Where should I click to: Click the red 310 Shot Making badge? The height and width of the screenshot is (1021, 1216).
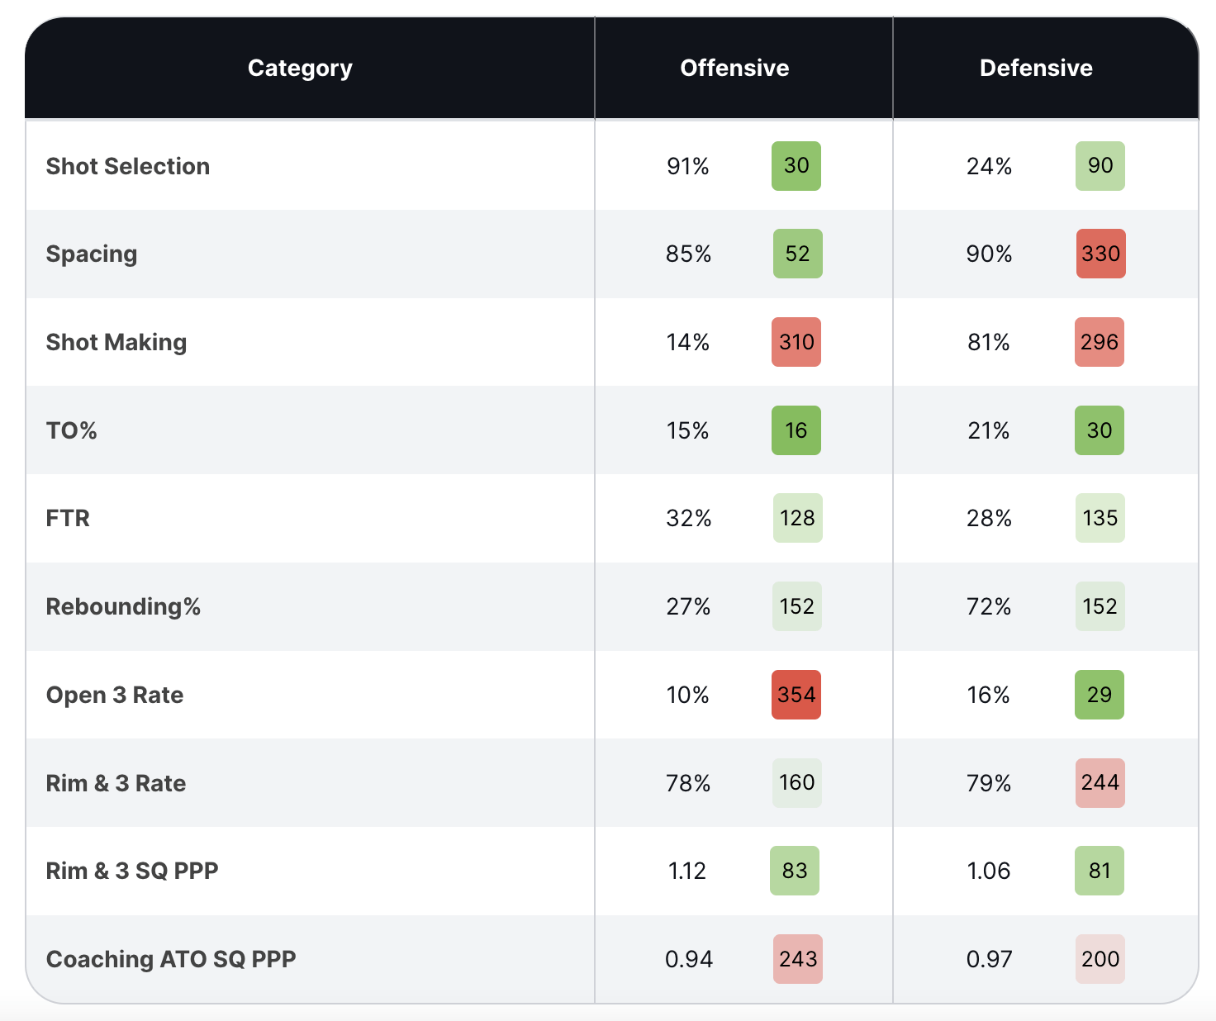(x=796, y=342)
